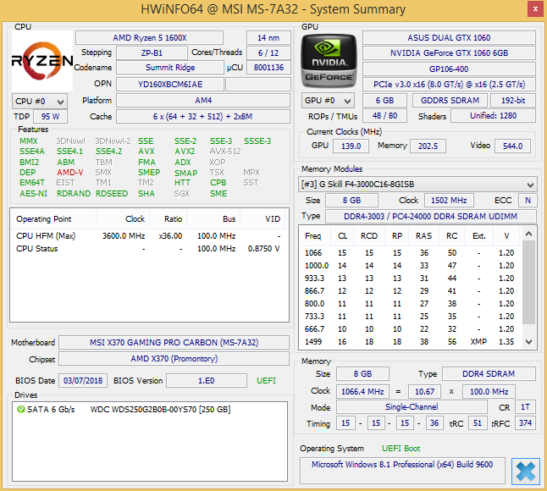
Task: Click the GDDR5 SDRAM field
Action: [x=450, y=101]
